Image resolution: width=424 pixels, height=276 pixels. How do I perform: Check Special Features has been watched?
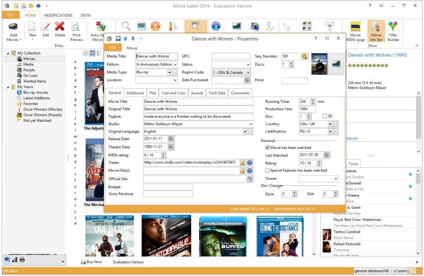pyautogui.click(x=267, y=170)
